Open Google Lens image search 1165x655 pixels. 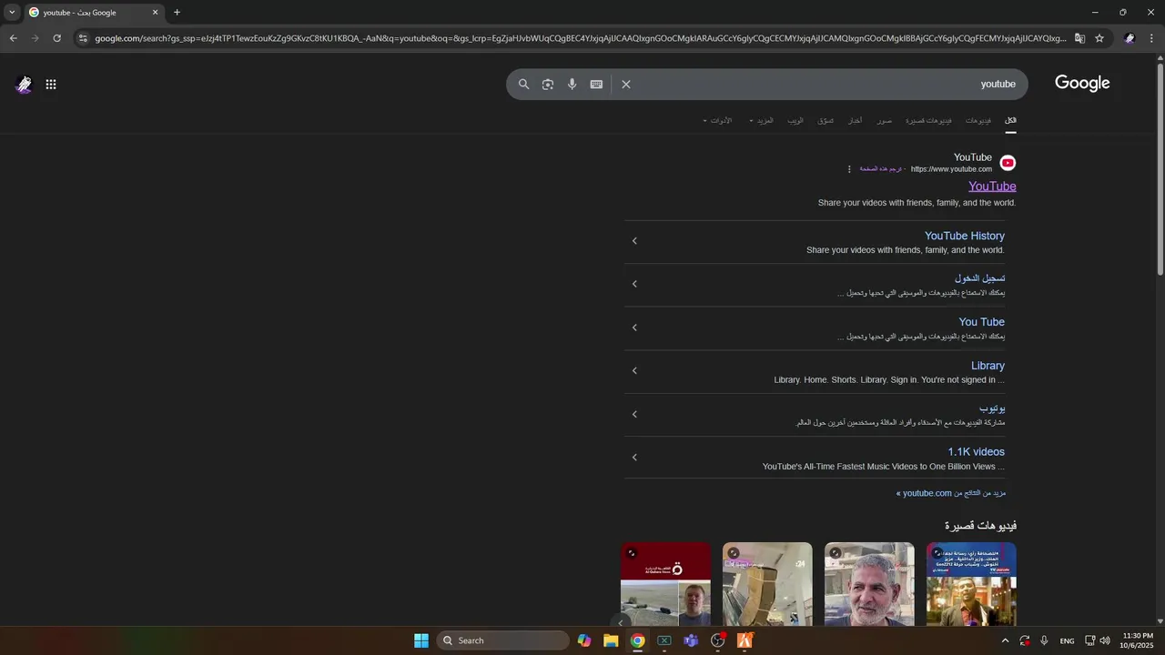pos(548,84)
